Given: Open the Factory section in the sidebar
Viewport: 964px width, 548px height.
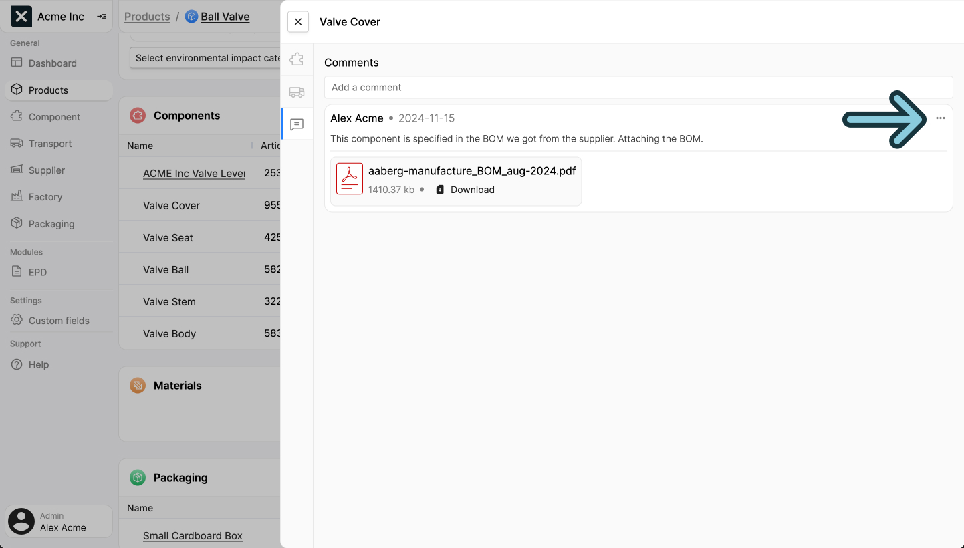Looking at the screenshot, I should pyautogui.click(x=45, y=196).
